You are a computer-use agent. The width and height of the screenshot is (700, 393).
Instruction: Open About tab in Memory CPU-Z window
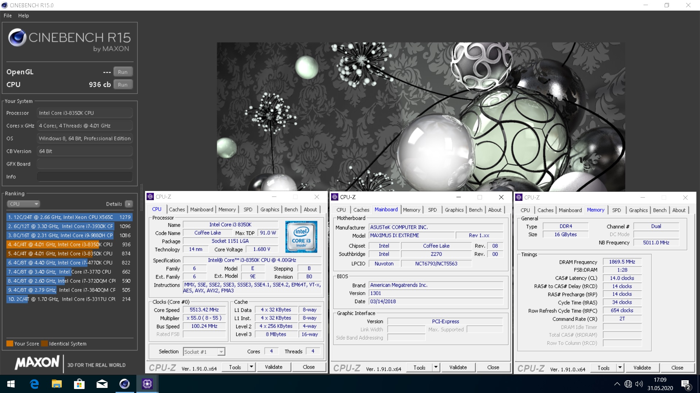click(679, 210)
